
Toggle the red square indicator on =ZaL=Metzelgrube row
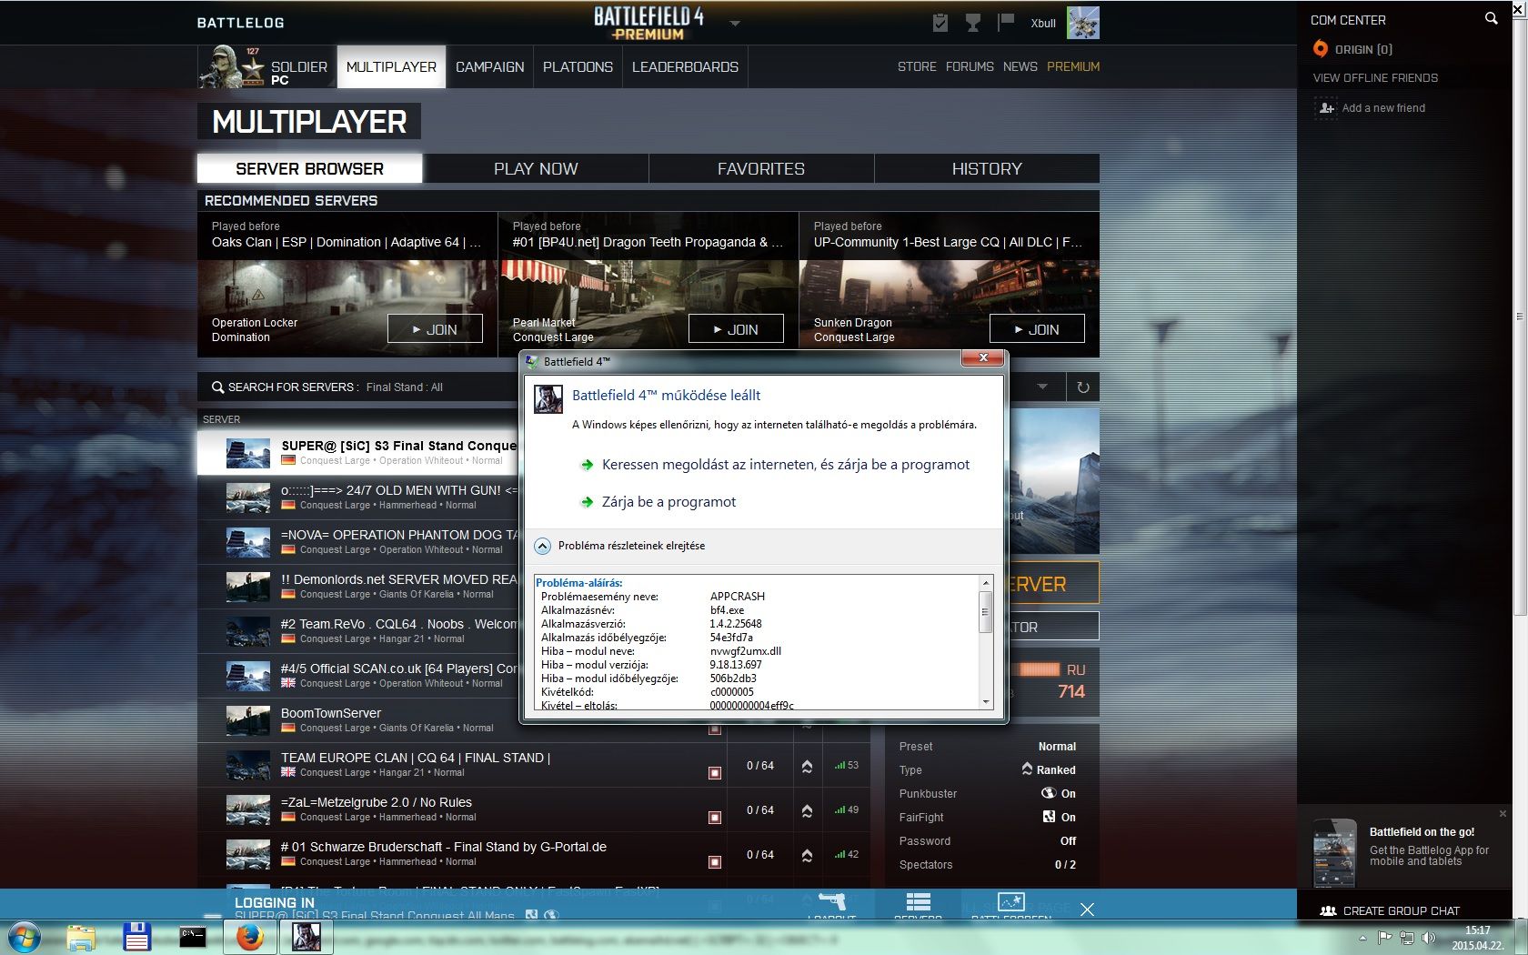pyautogui.click(x=715, y=818)
